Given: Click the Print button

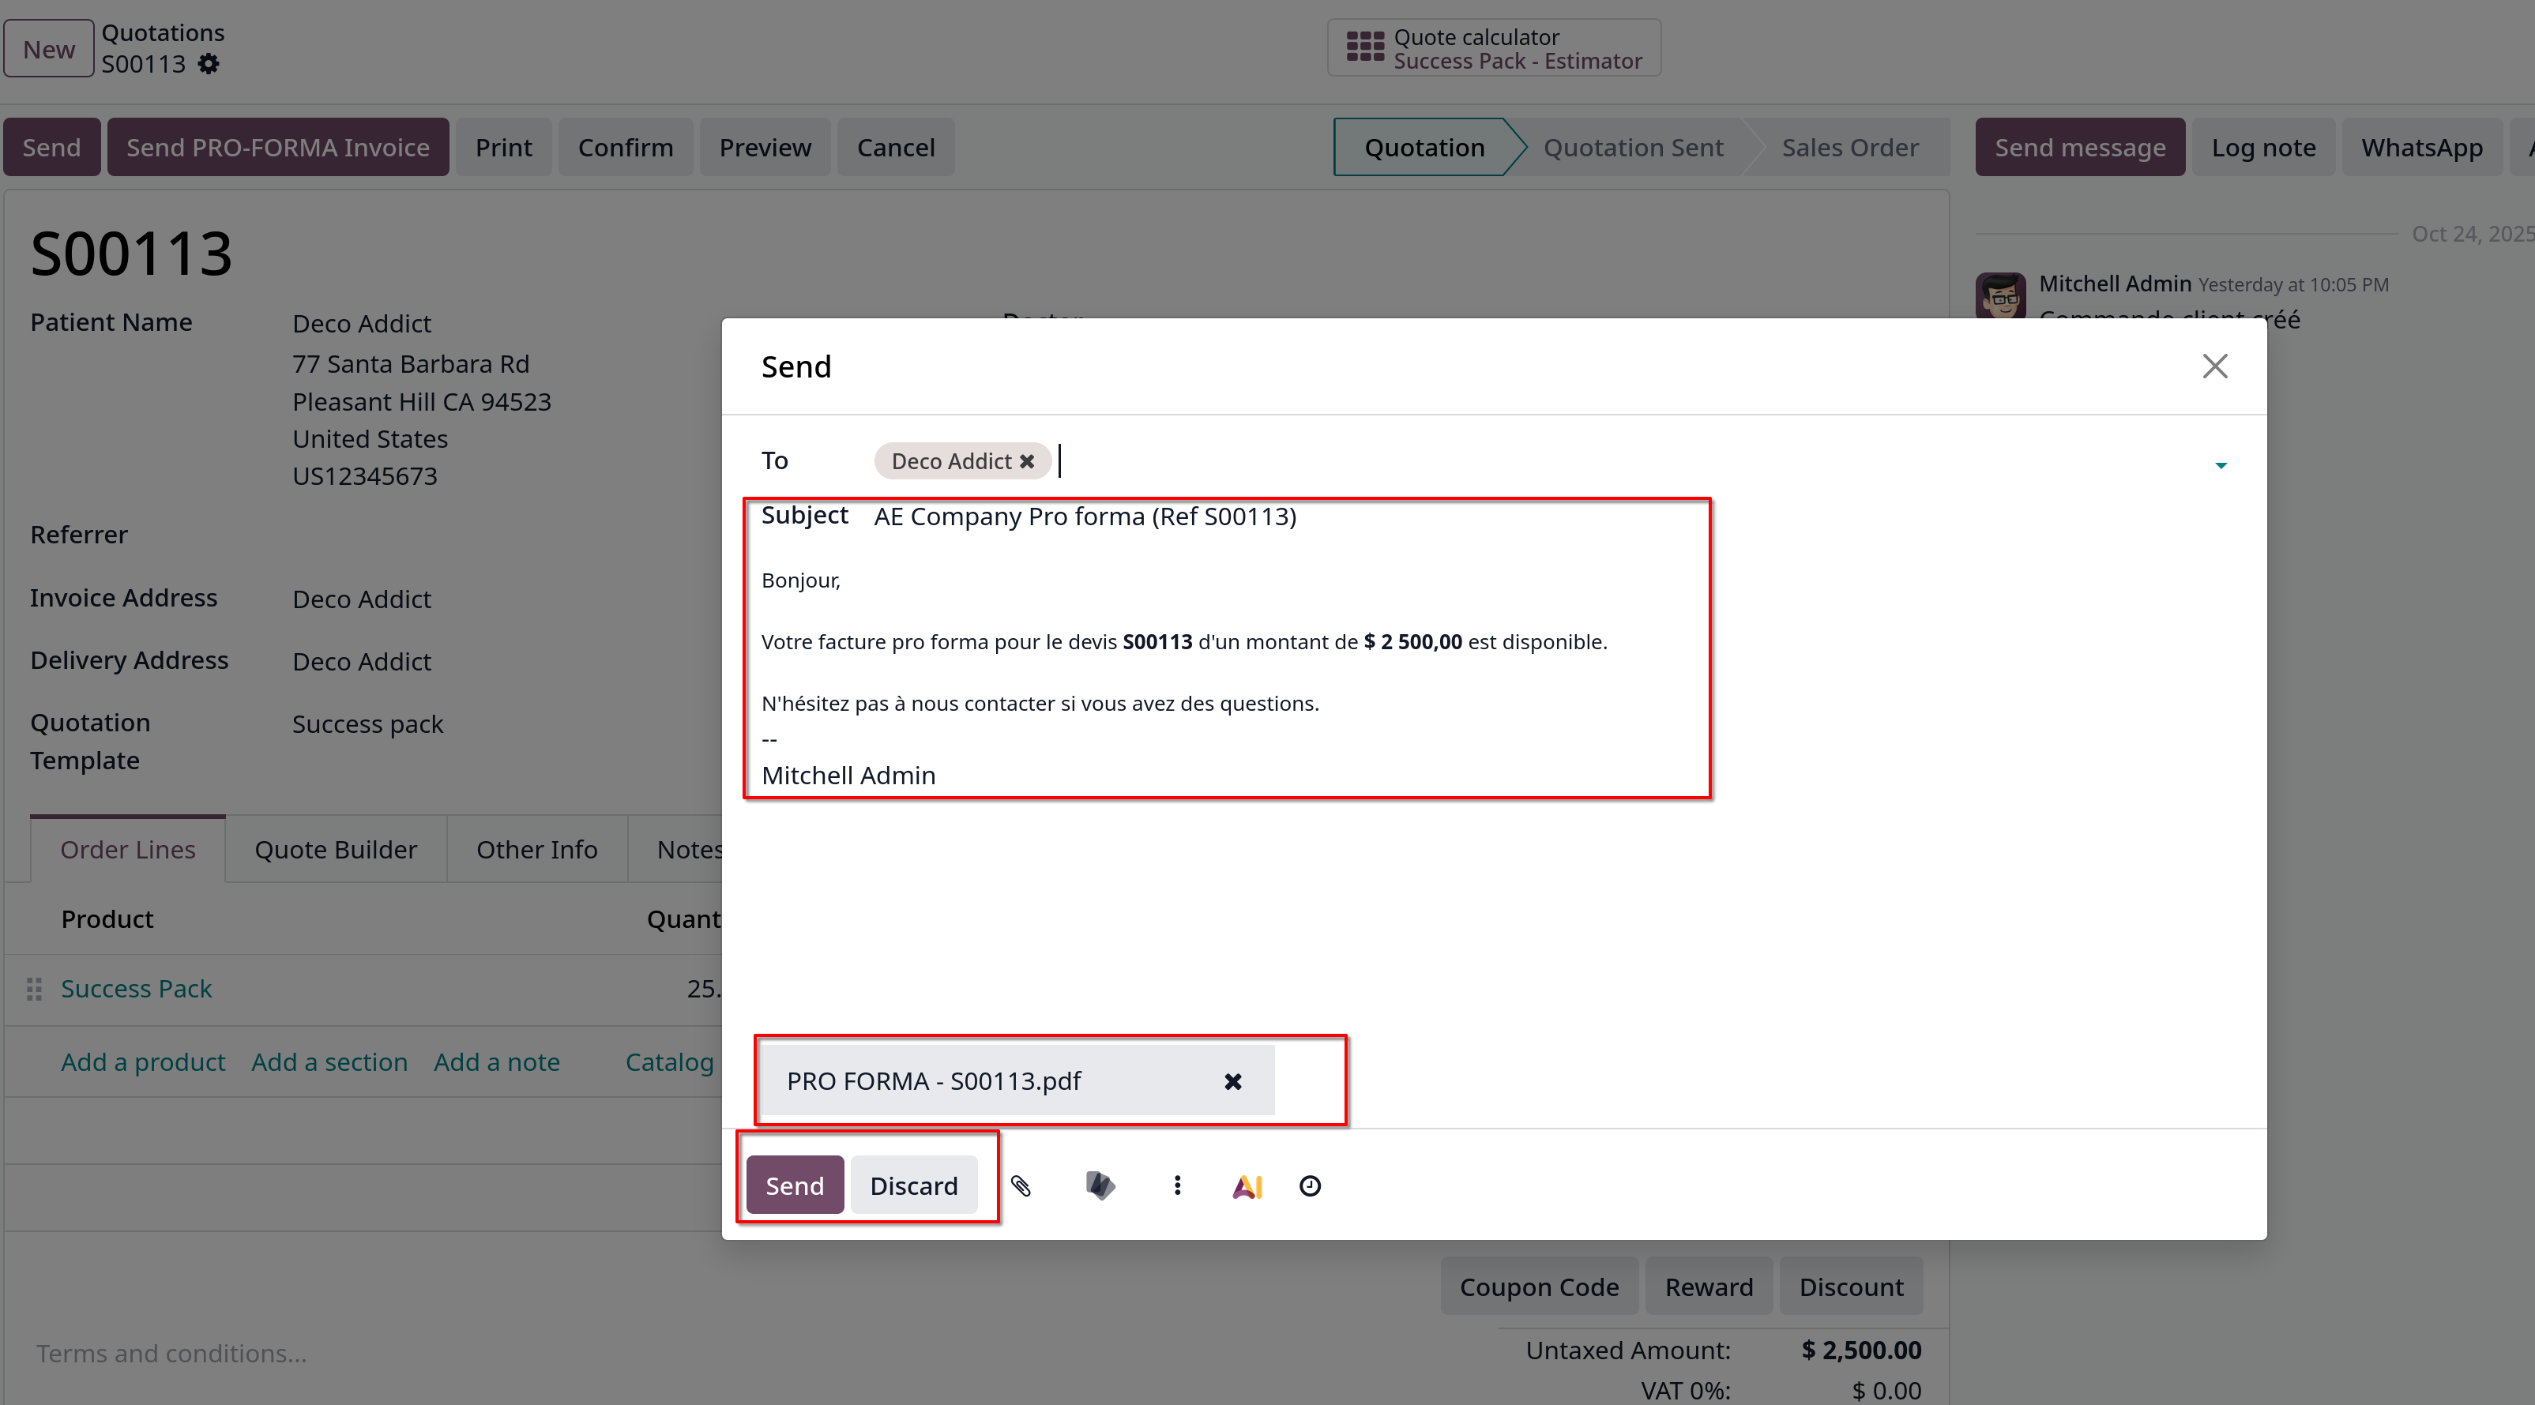Looking at the screenshot, I should point(503,148).
